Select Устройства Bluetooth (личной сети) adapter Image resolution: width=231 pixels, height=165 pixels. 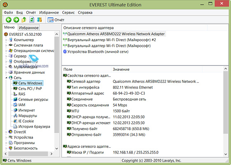(x=96, y=52)
